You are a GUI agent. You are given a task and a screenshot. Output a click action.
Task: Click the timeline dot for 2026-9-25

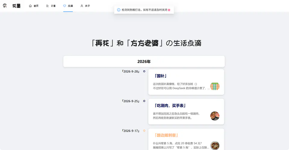[144, 101]
